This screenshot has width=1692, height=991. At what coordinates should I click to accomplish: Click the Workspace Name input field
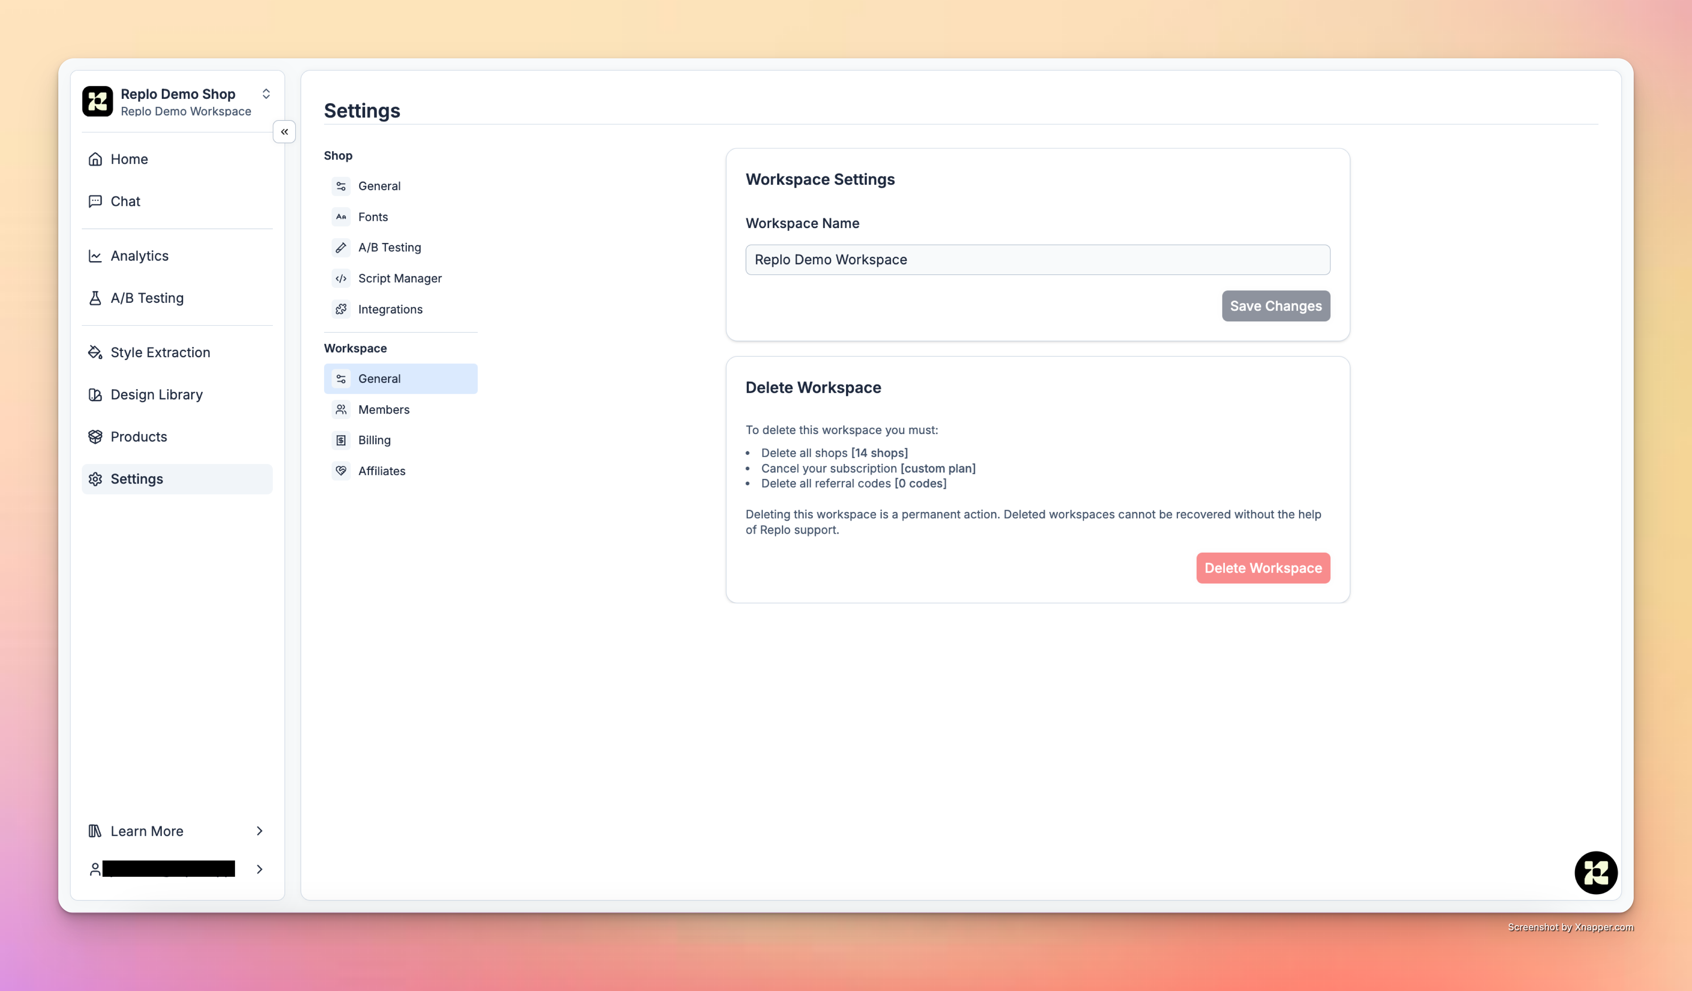1037,260
